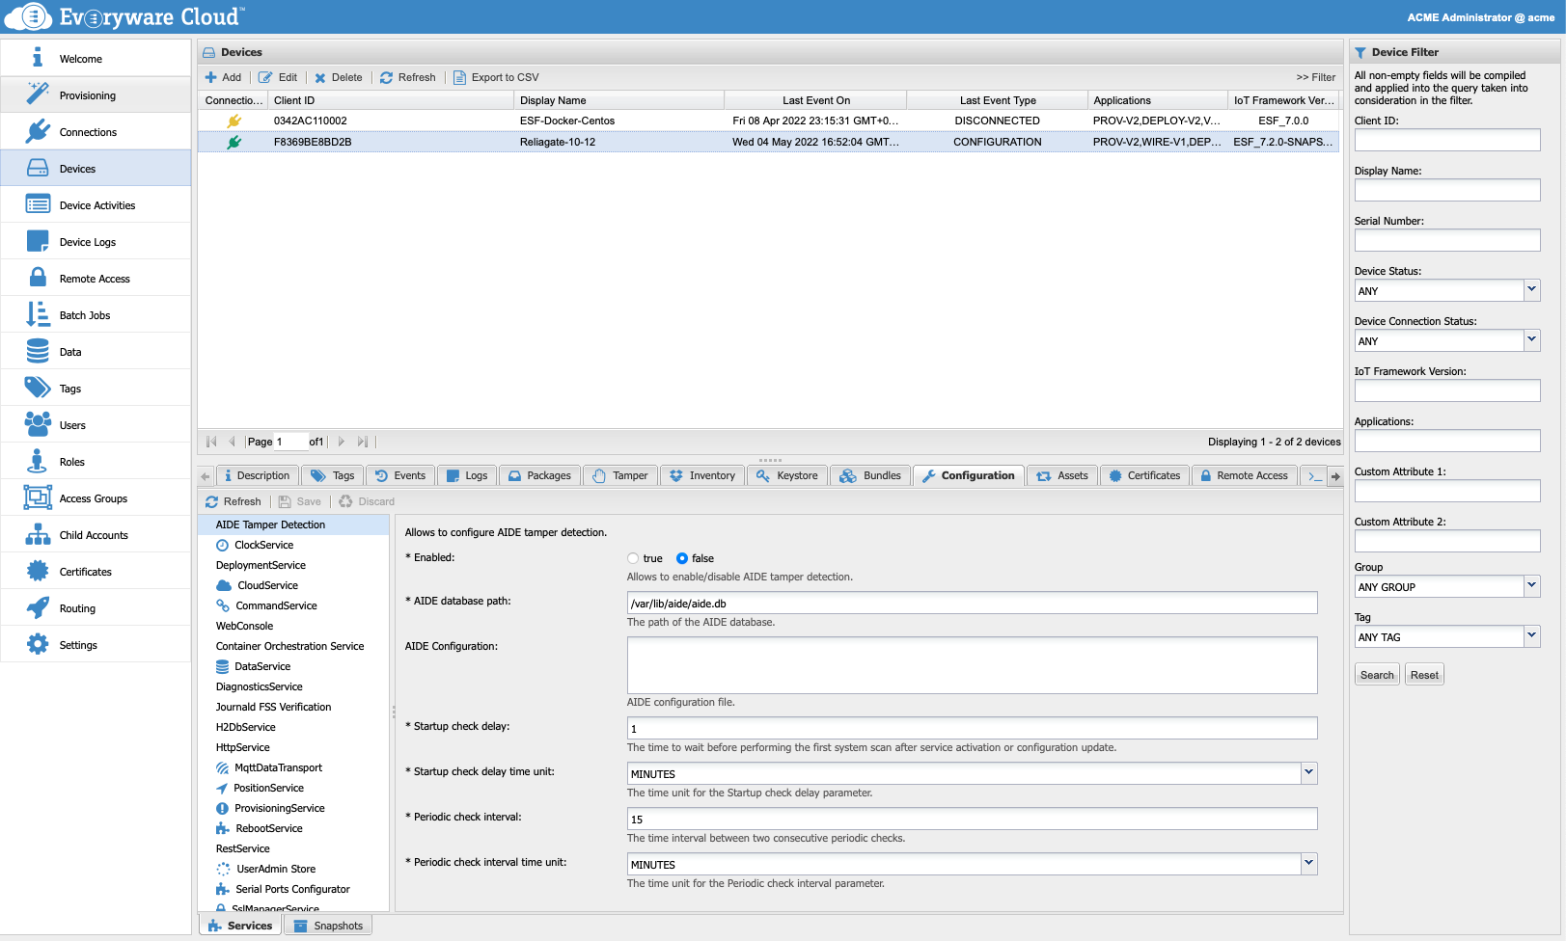Go to last page arrow in devices pager
Viewport: 1566px width, 941px height.
(x=362, y=442)
